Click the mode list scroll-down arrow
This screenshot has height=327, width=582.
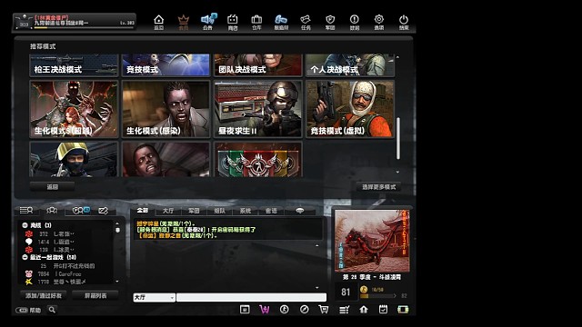[x=397, y=172]
